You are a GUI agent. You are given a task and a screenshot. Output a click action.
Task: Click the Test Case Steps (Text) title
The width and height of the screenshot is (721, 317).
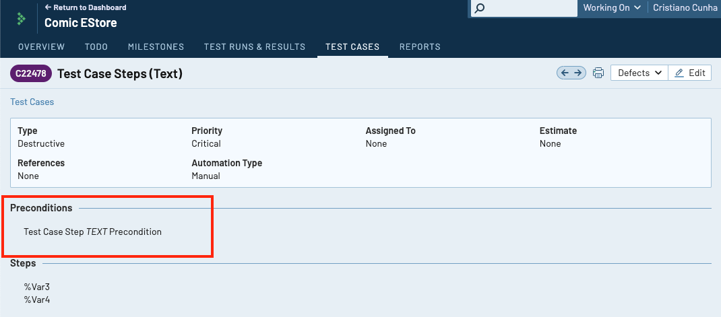[120, 73]
